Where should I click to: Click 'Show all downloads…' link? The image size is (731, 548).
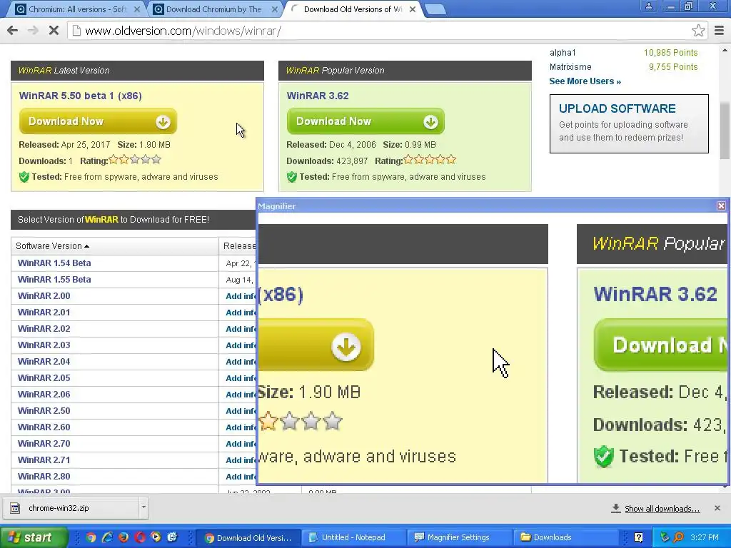coord(662,509)
